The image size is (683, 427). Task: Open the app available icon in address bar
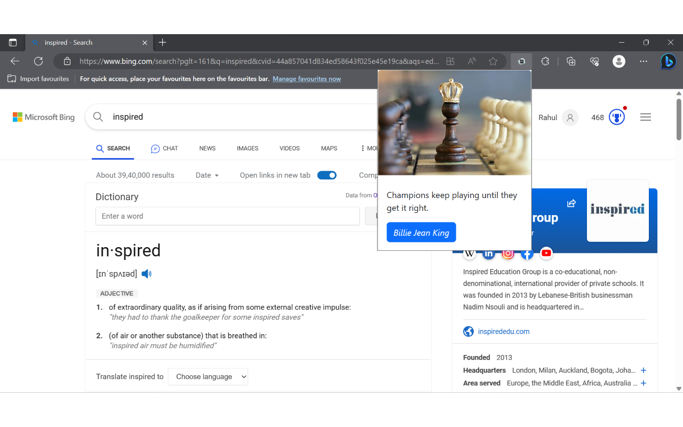click(450, 61)
